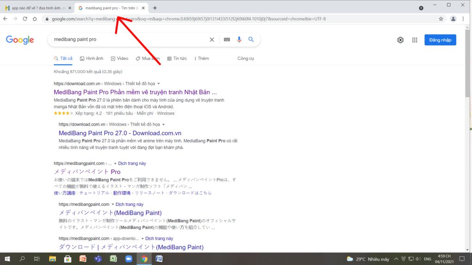Expand dropdown arrow beside 'medibangpaint.com › ...' URL
This screenshot has height=265, width=472.
coord(115,163)
